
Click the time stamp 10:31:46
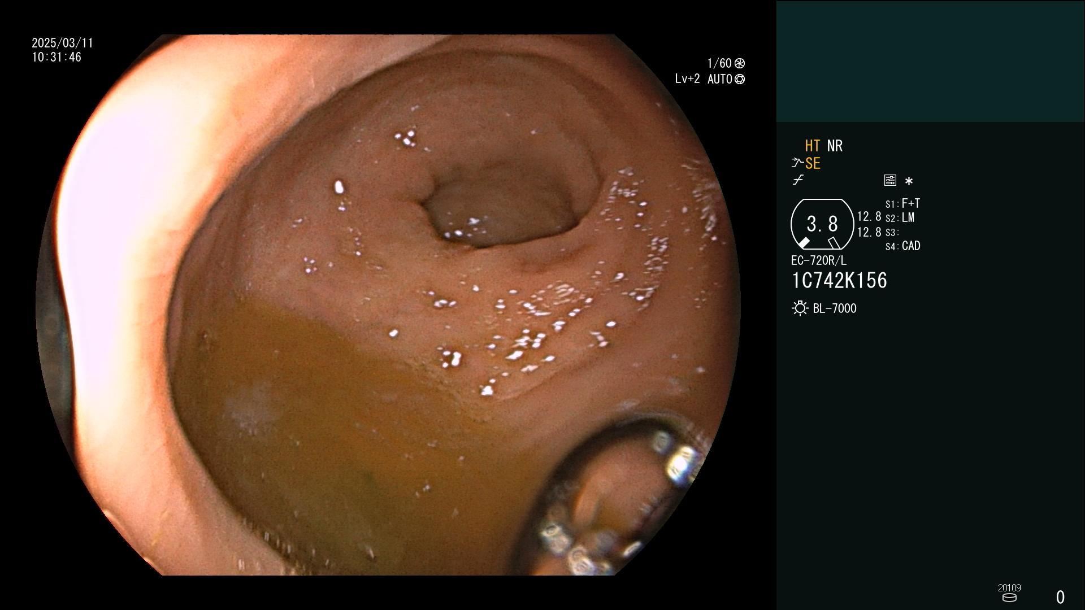[x=57, y=57]
